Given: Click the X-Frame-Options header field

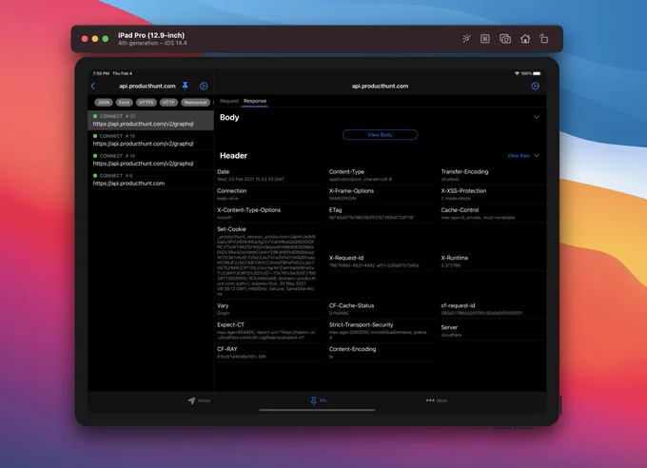Looking at the screenshot, I should click(381, 194).
